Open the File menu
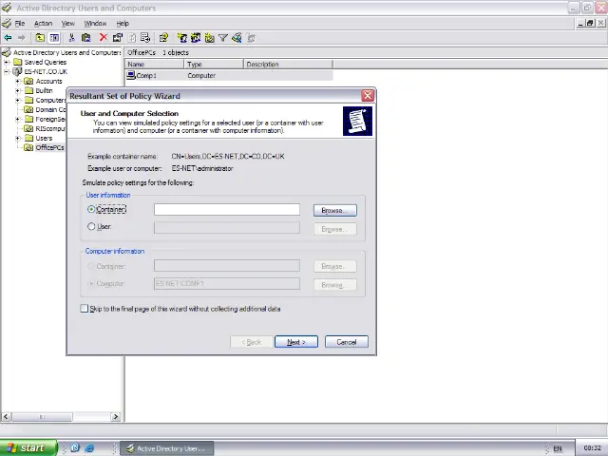The height and width of the screenshot is (456, 608). (20, 23)
